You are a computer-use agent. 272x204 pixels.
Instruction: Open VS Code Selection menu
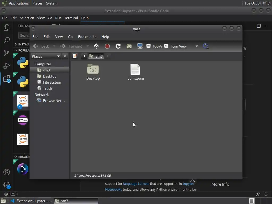coord(27,18)
